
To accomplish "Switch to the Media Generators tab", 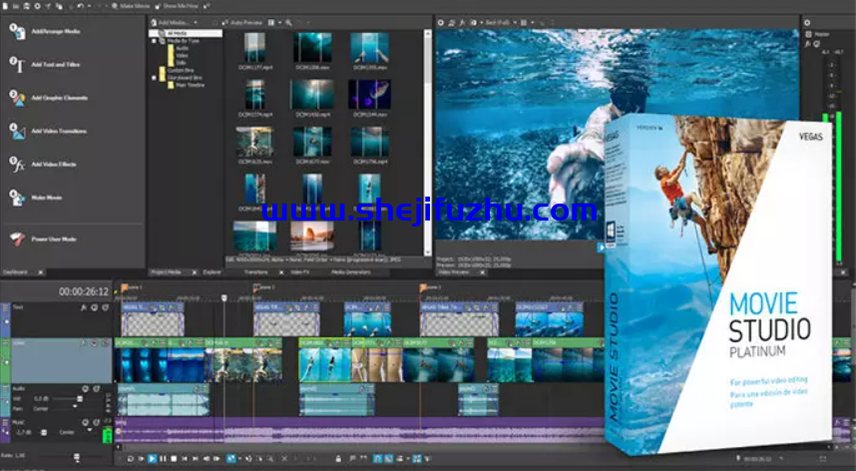I will [x=351, y=271].
